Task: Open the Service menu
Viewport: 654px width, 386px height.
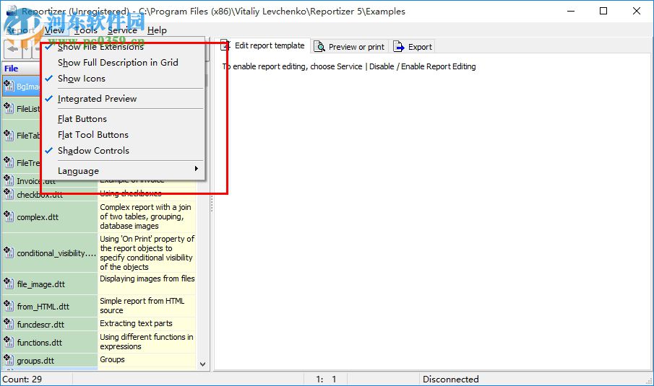Action: 122,30
